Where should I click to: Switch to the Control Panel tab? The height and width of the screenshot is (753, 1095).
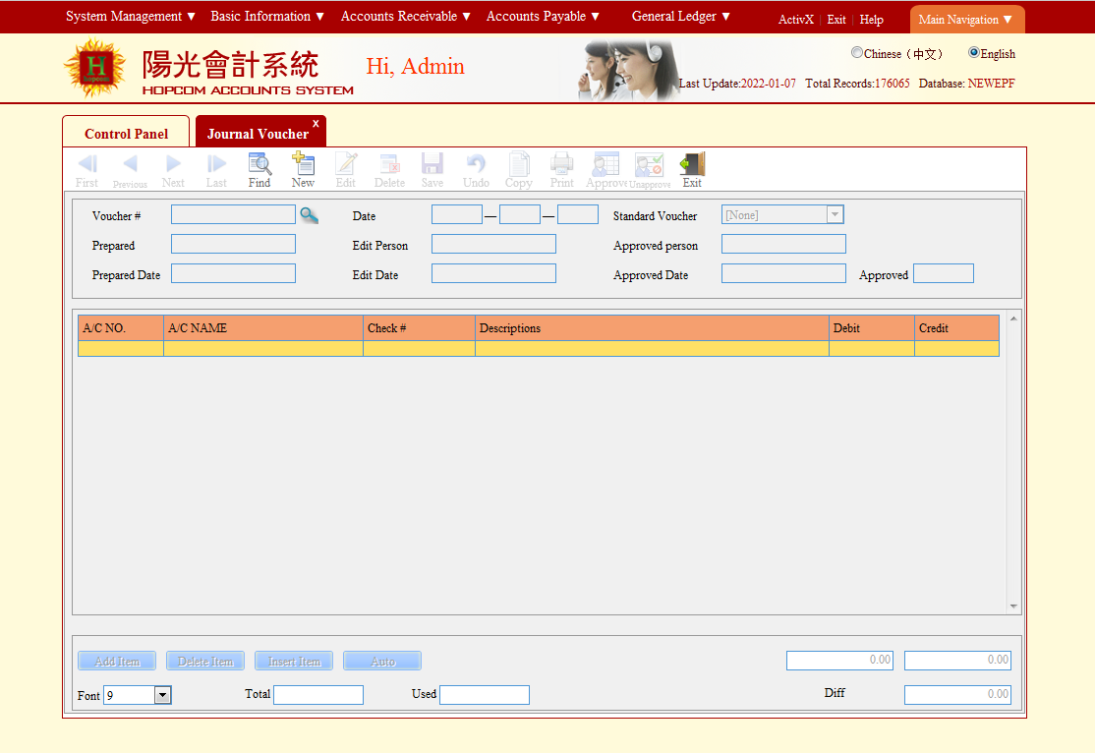click(126, 134)
